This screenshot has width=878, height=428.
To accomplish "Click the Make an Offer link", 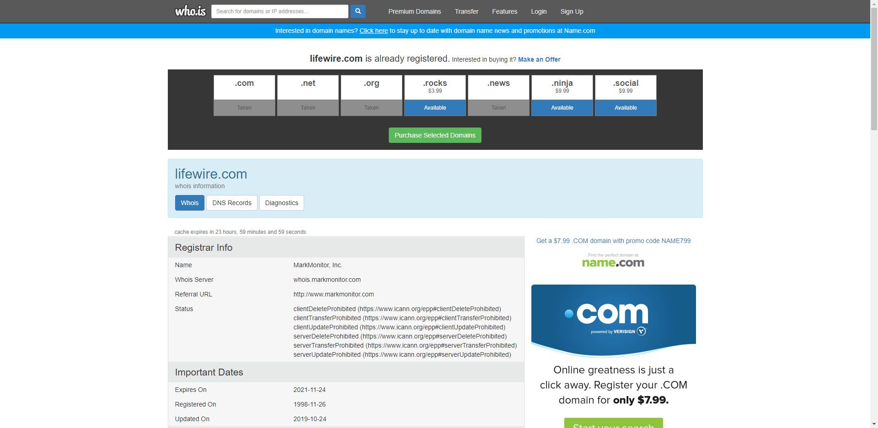I will pyautogui.click(x=539, y=59).
